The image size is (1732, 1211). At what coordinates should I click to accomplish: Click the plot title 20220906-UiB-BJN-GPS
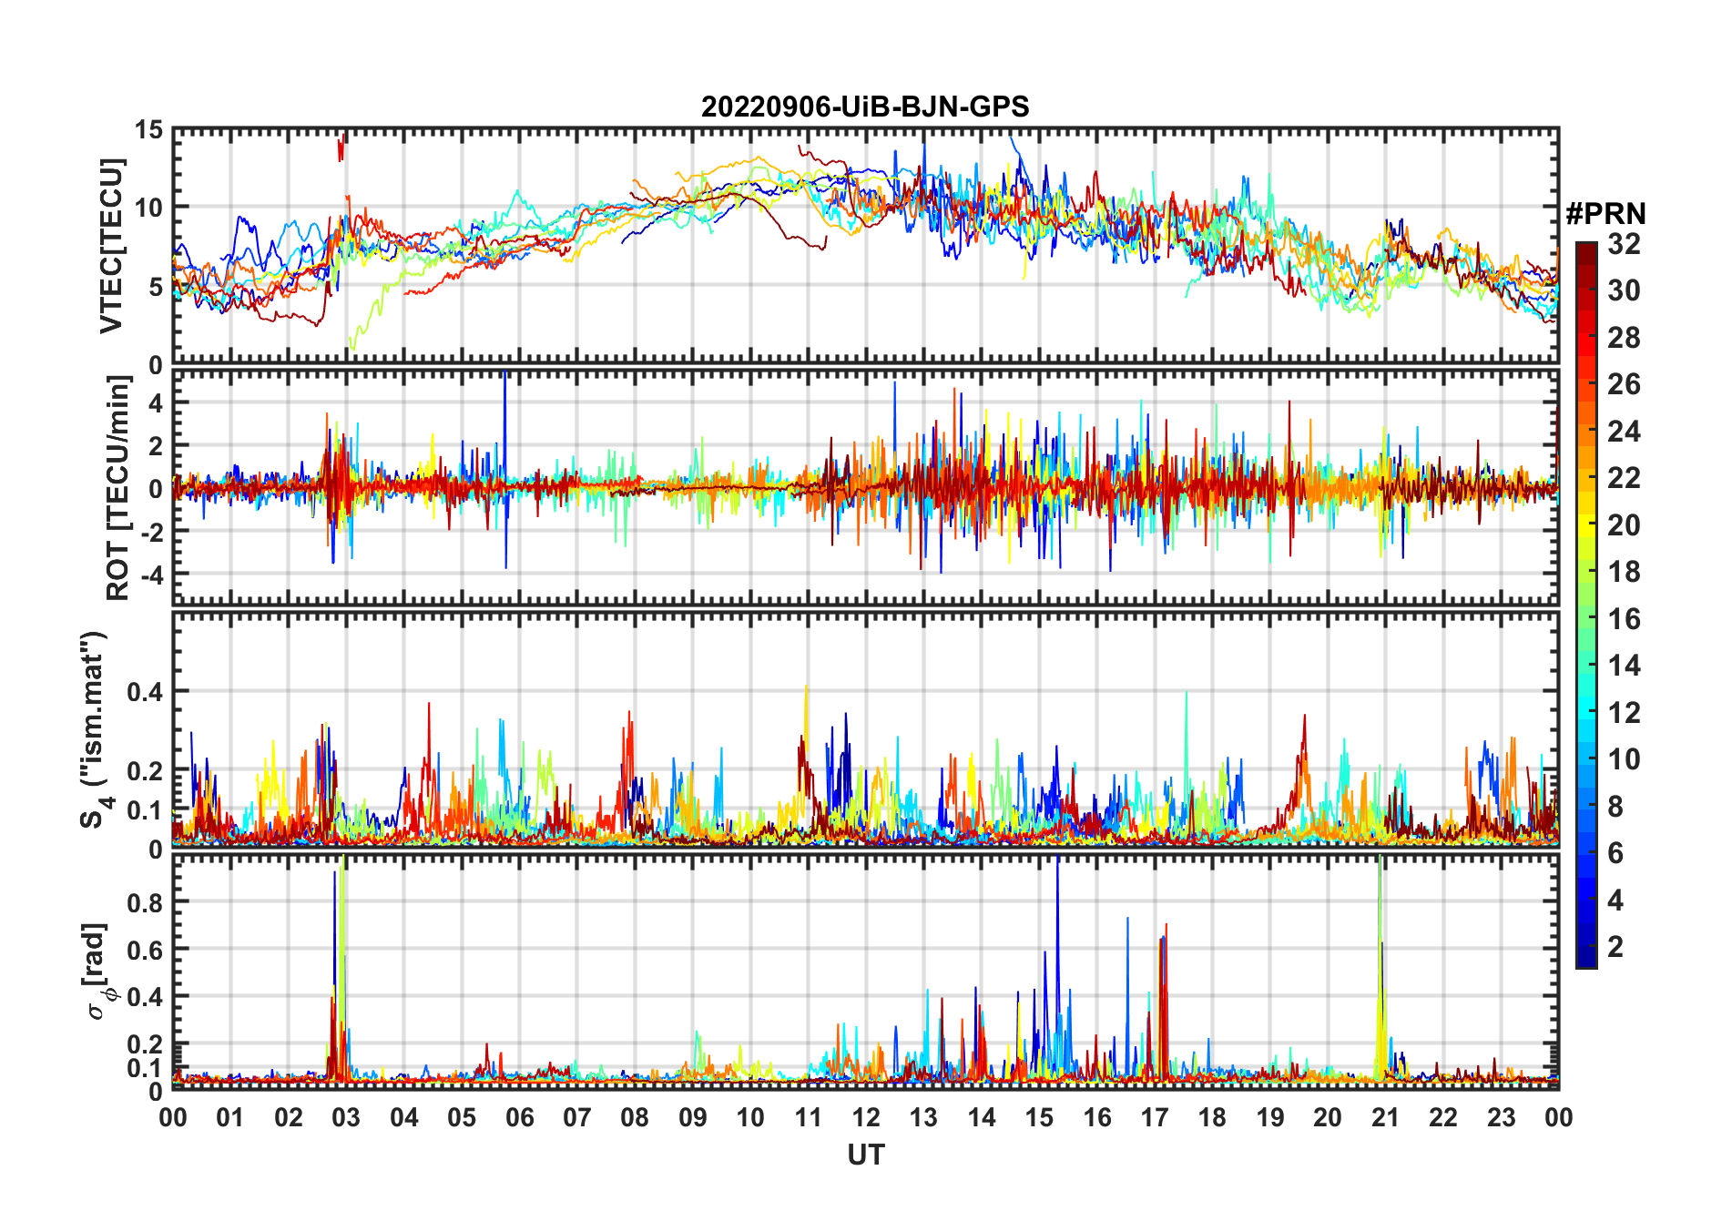[865, 107]
